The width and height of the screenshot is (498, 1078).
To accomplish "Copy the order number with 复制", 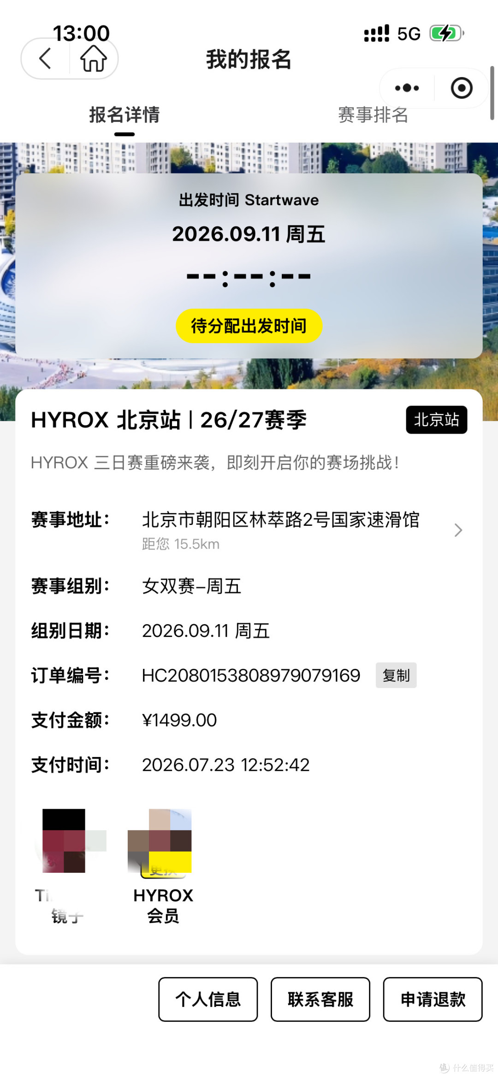I will (396, 675).
